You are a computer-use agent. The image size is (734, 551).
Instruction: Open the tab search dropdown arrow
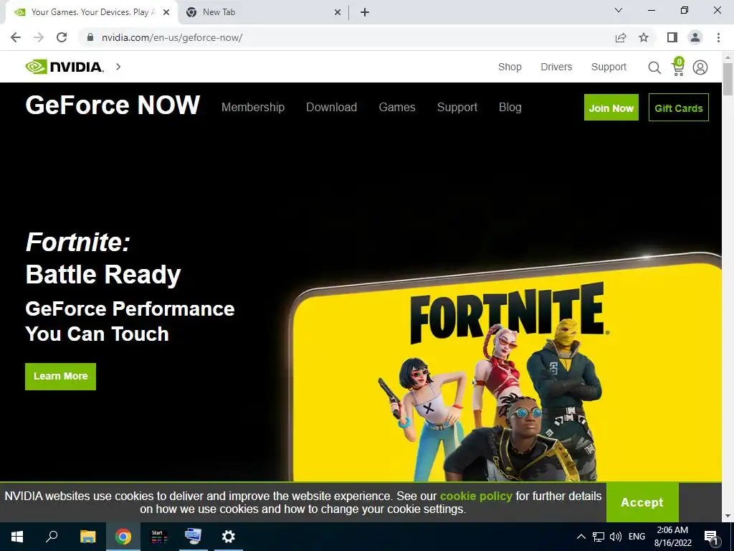619,10
